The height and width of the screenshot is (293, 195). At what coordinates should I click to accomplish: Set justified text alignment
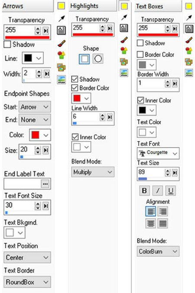click(x=163, y=223)
